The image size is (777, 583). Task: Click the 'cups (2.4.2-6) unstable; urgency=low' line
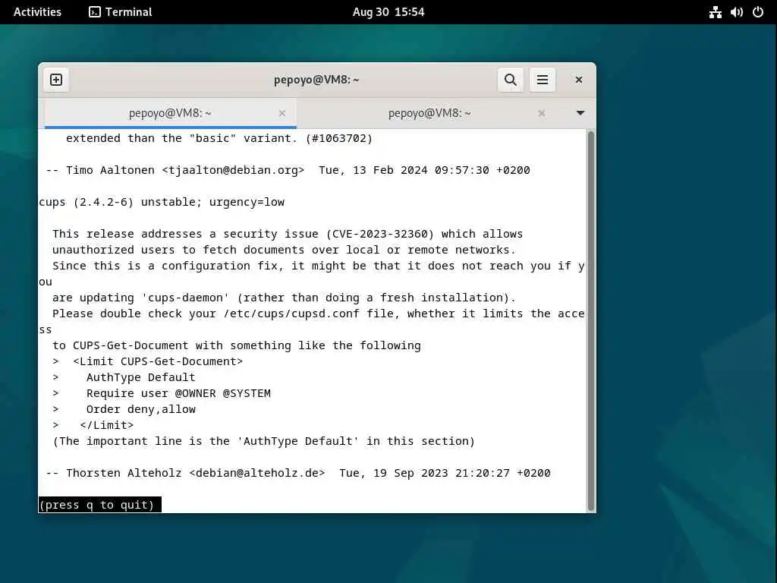pos(162,202)
